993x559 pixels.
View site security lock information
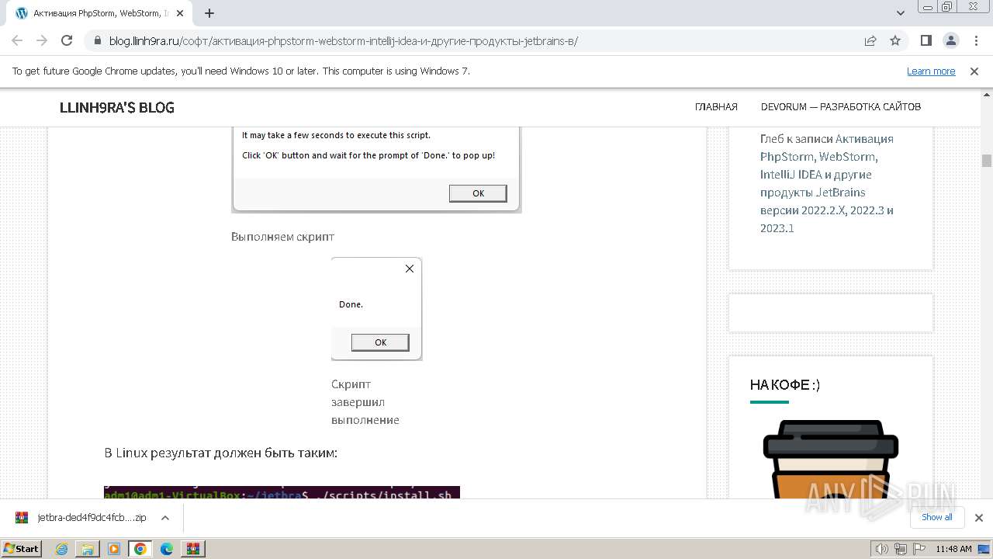click(97, 40)
